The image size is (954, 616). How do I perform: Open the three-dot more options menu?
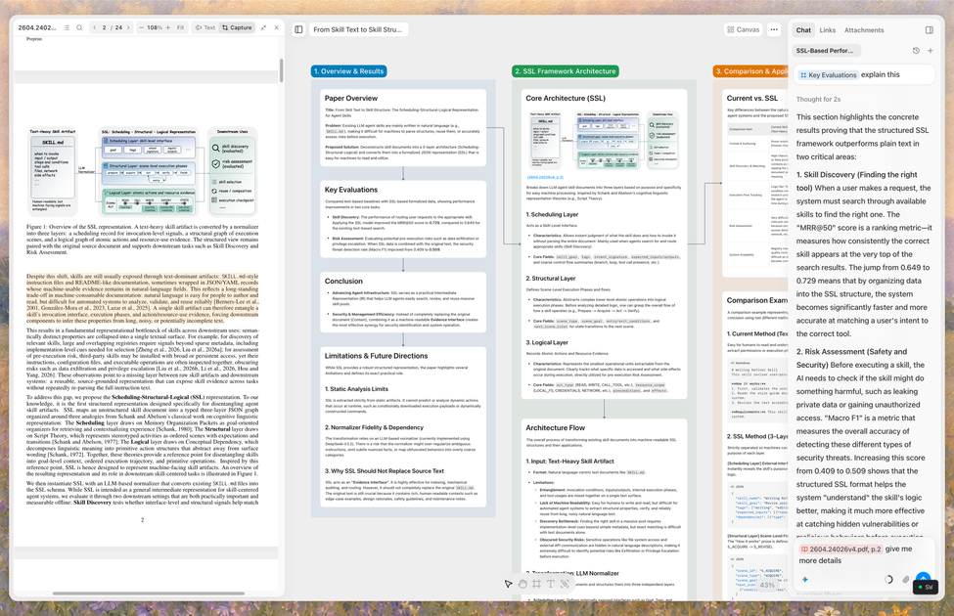tap(774, 29)
